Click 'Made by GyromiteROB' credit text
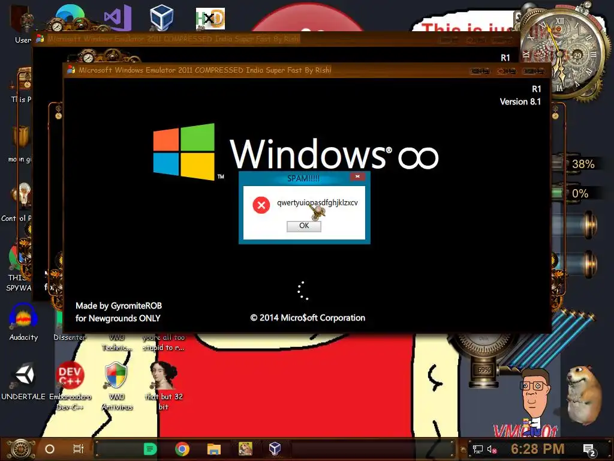This screenshot has width=614, height=461. [x=119, y=306]
